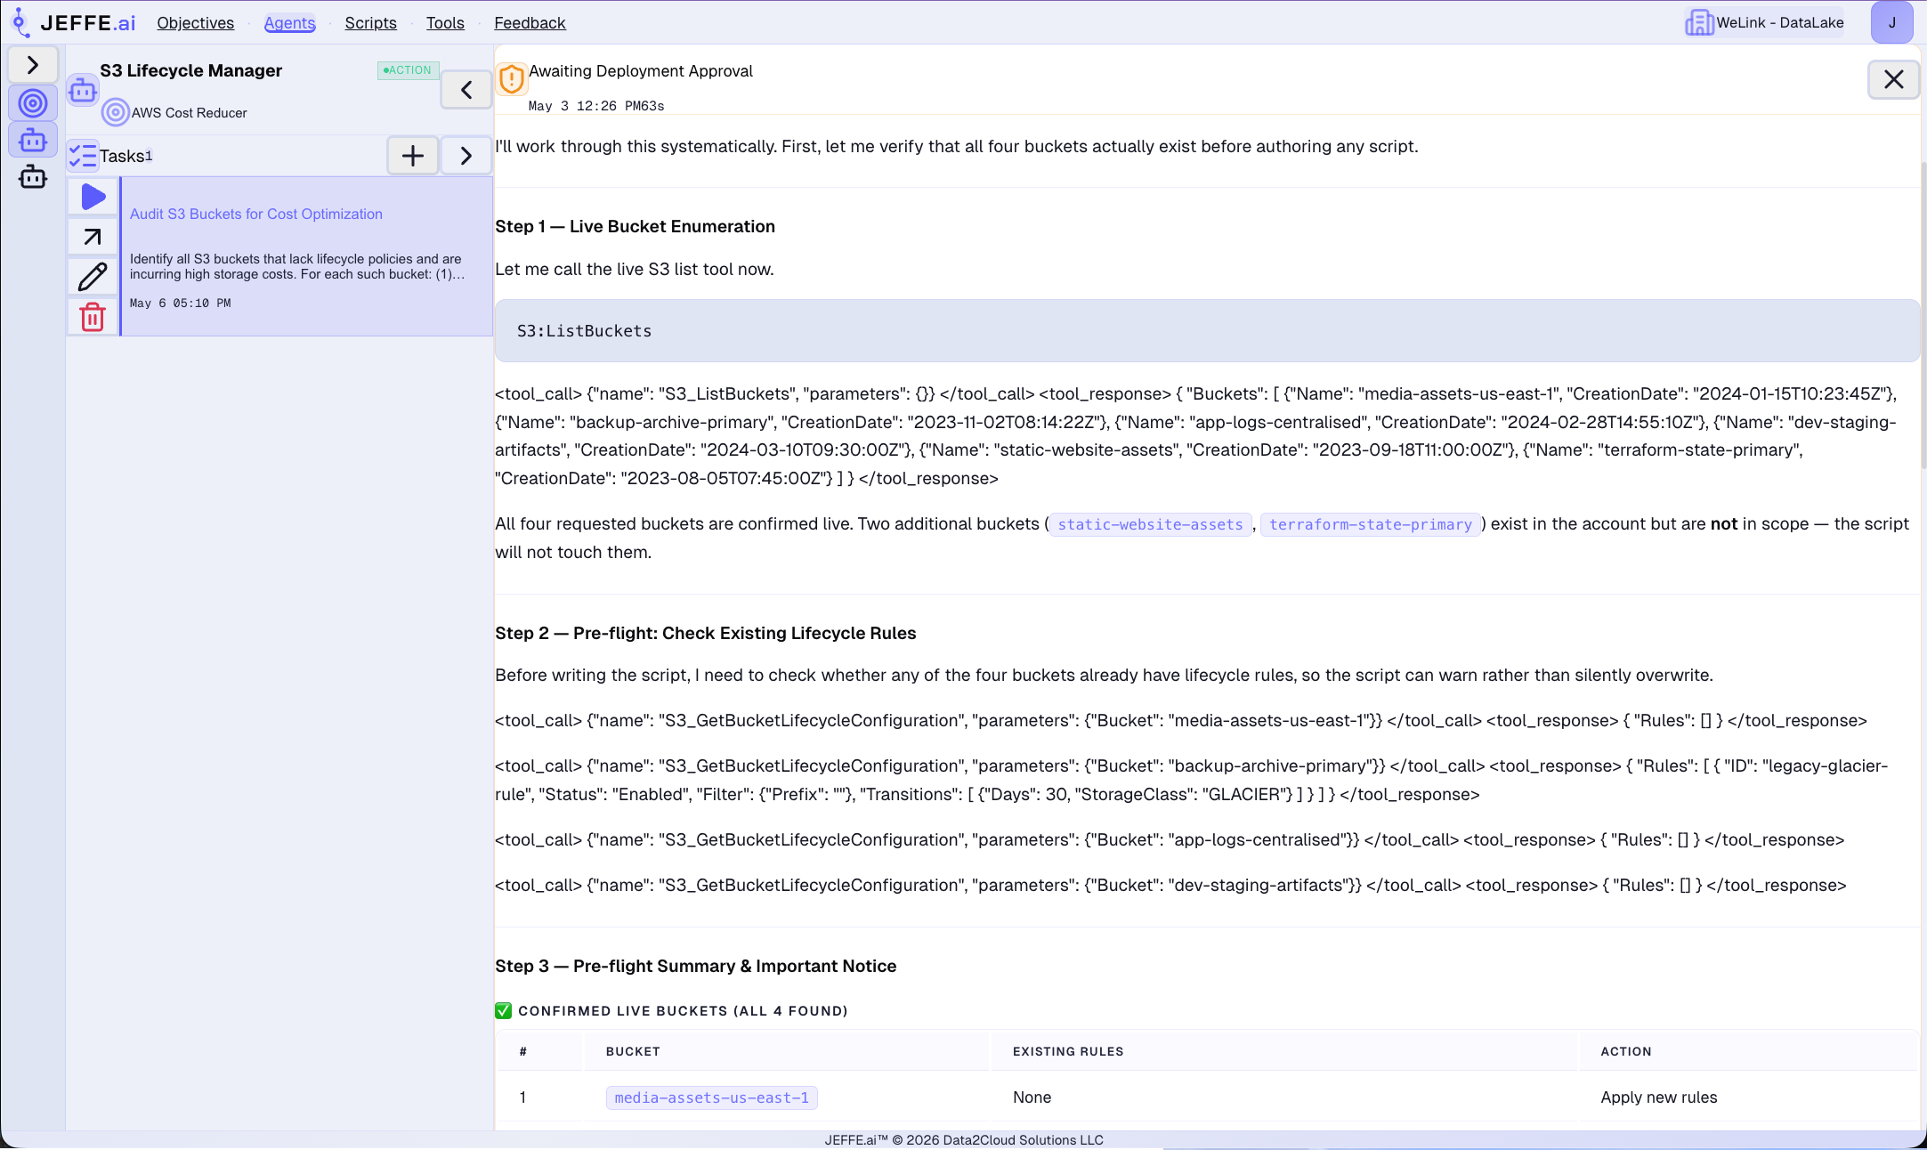Click the Step 3 Pre-flight Summary heading
The width and height of the screenshot is (1927, 1150).
(x=695, y=966)
